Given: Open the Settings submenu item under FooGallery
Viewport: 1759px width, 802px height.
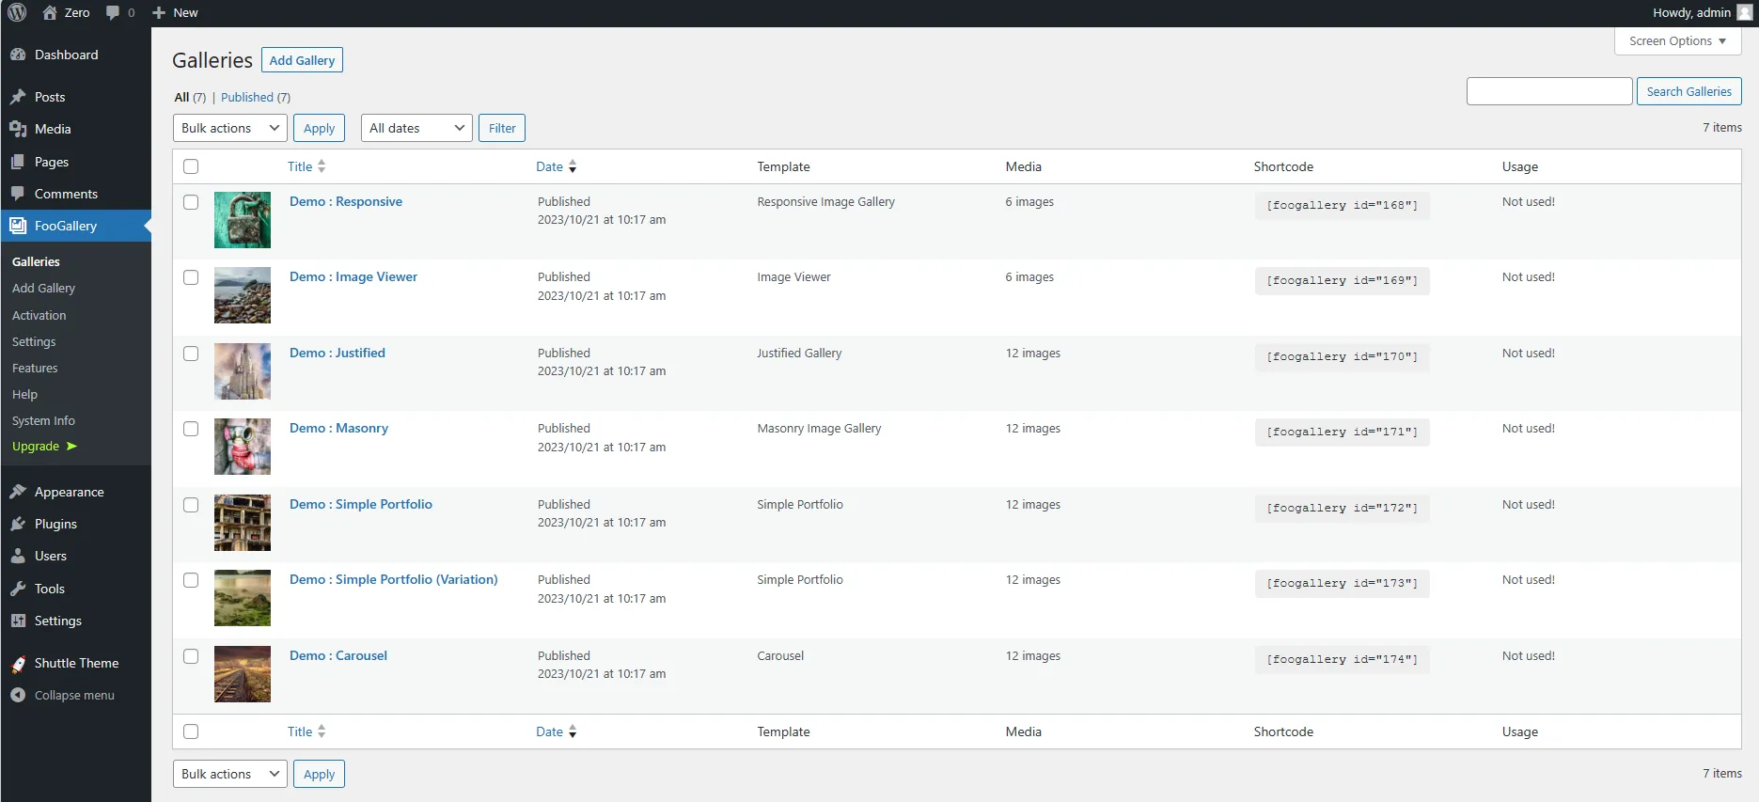Looking at the screenshot, I should (34, 342).
